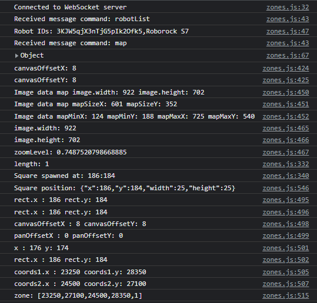Image resolution: width=317 pixels, height=303 pixels.
Task: Open source link zones.js:496
Action: point(286,212)
